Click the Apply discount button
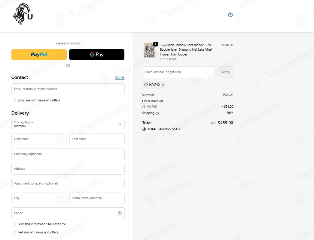The width and height of the screenshot is (314, 240). [226, 72]
